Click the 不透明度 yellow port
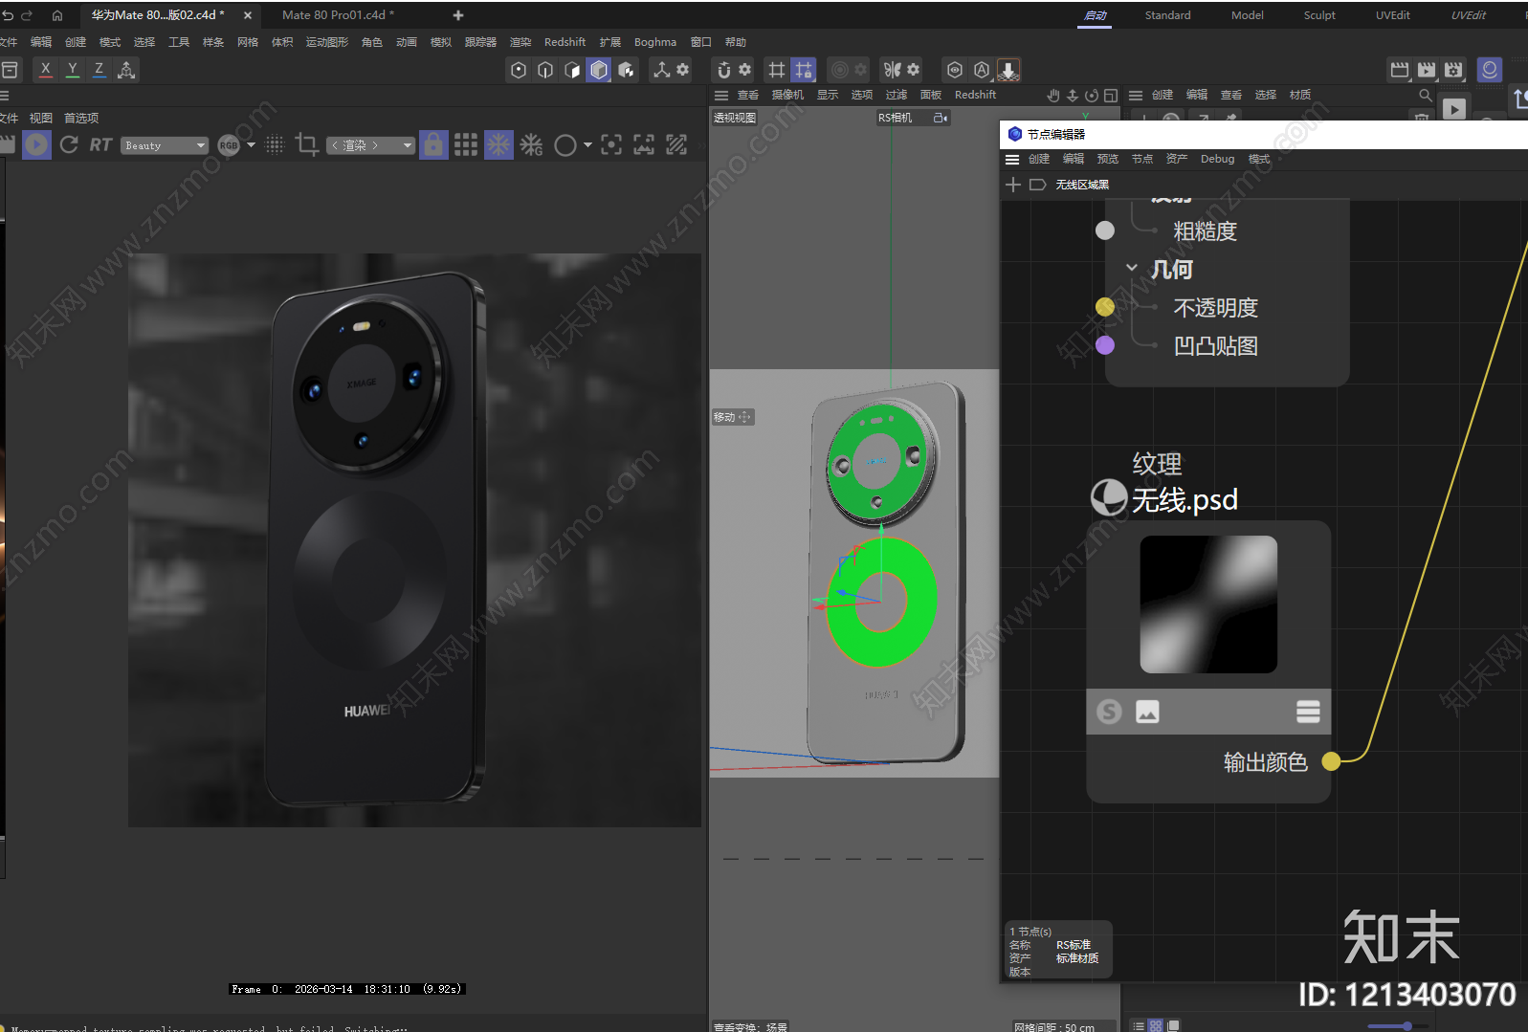 (1105, 307)
